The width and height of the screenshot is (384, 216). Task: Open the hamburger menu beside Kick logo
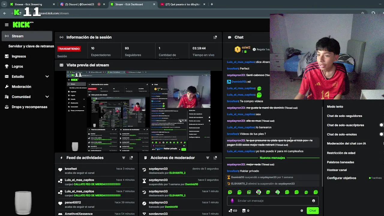pos(7,25)
